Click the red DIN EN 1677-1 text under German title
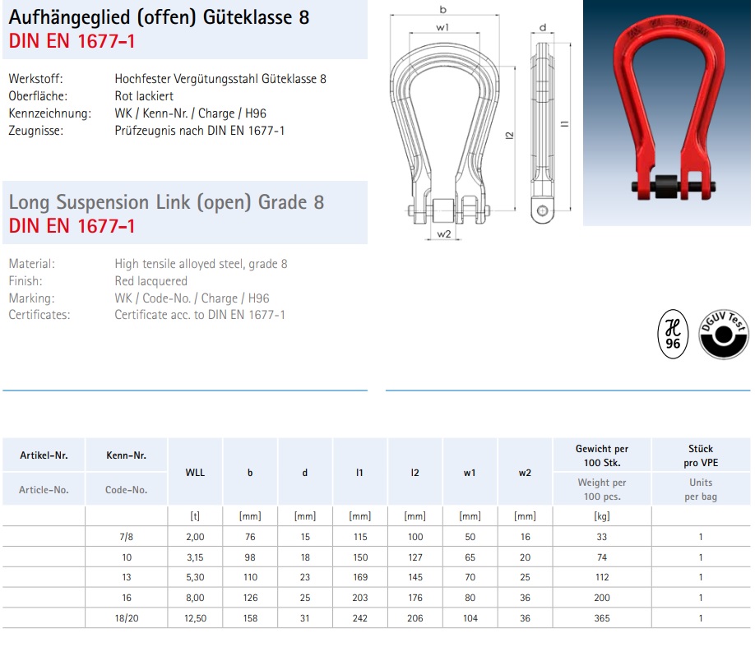Screen dimensions: 755x647 [72, 42]
